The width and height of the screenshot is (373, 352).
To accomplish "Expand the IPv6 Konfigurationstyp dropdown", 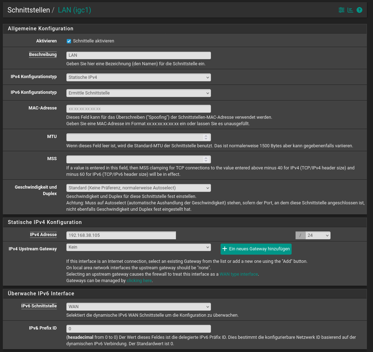I will (138, 93).
